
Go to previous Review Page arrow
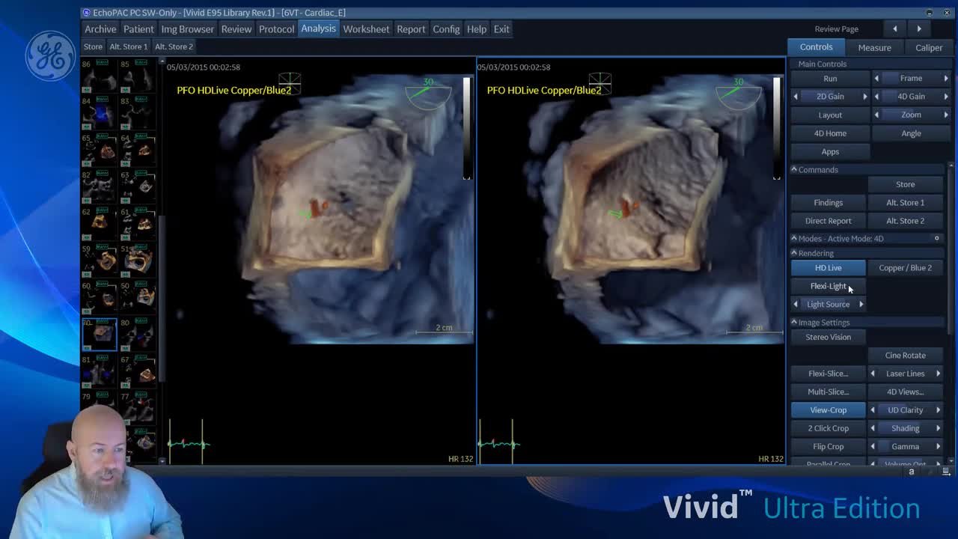pyautogui.click(x=894, y=28)
